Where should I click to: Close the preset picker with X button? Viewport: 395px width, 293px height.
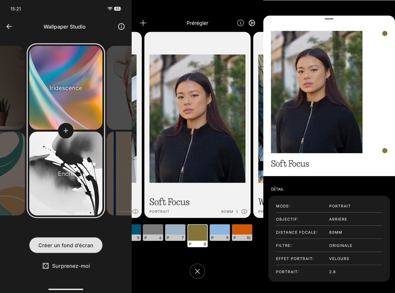click(x=197, y=271)
